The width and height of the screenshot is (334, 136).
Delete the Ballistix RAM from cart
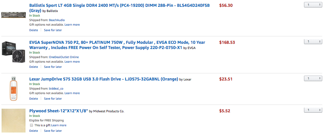click(x=34, y=30)
